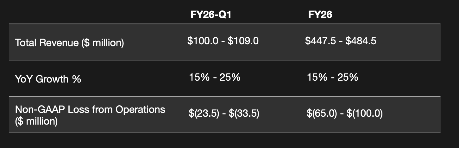Click the FY26-Q1 YoY growth 15% - 25% cell
The width and height of the screenshot is (459, 148).
[215, 77]
